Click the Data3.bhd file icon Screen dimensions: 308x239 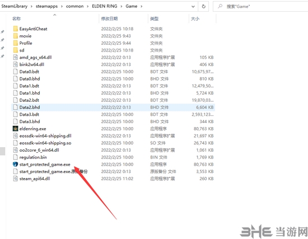16,121
